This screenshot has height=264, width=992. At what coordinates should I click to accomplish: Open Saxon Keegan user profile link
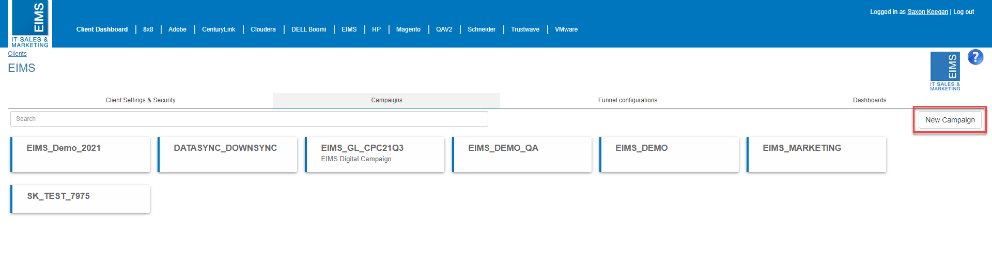coord(927,12)
